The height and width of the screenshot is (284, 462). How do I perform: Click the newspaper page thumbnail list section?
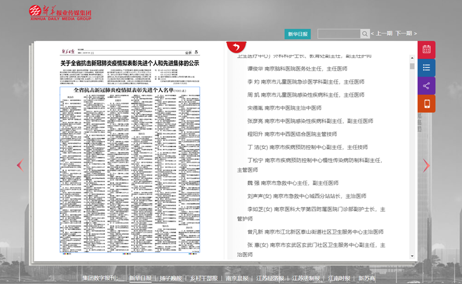pos(129,170)
